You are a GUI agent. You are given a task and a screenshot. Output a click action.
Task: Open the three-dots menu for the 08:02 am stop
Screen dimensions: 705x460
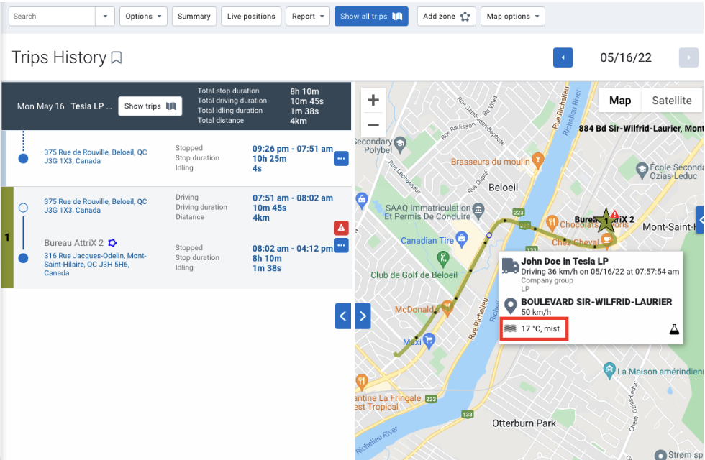(341, 245)
